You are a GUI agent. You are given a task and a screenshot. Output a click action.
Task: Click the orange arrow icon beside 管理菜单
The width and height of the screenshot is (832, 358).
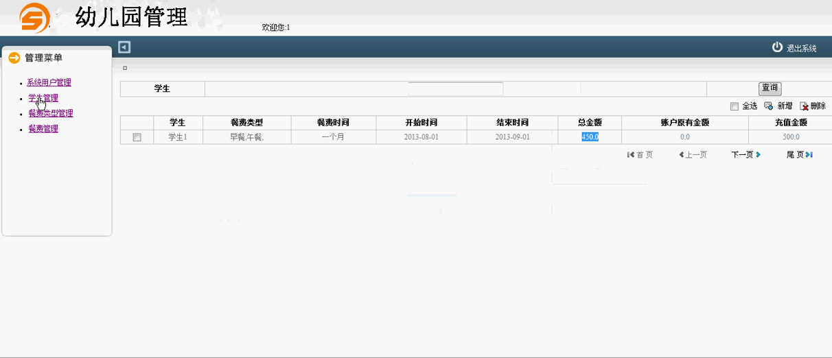14,58
